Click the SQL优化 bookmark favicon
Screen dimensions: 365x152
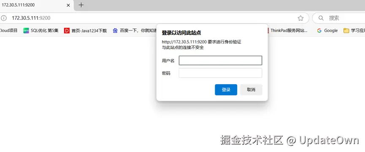26,30
